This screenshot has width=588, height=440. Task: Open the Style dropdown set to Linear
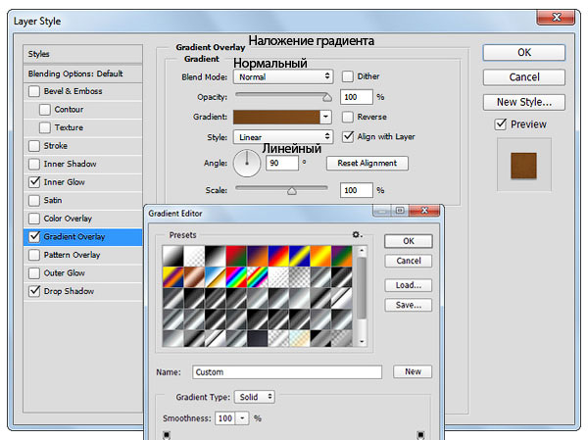(283, 137)
